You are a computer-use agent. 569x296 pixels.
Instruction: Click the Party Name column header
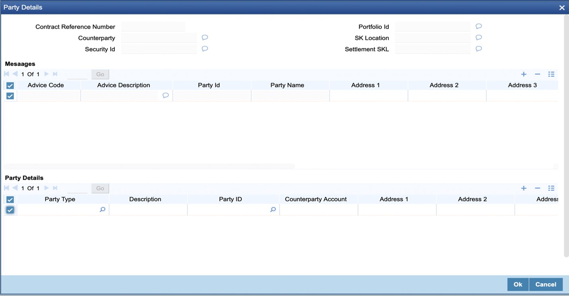click(x=287, y=85)
